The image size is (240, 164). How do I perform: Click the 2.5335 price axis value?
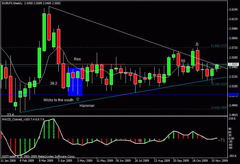[x=233, y=77]
